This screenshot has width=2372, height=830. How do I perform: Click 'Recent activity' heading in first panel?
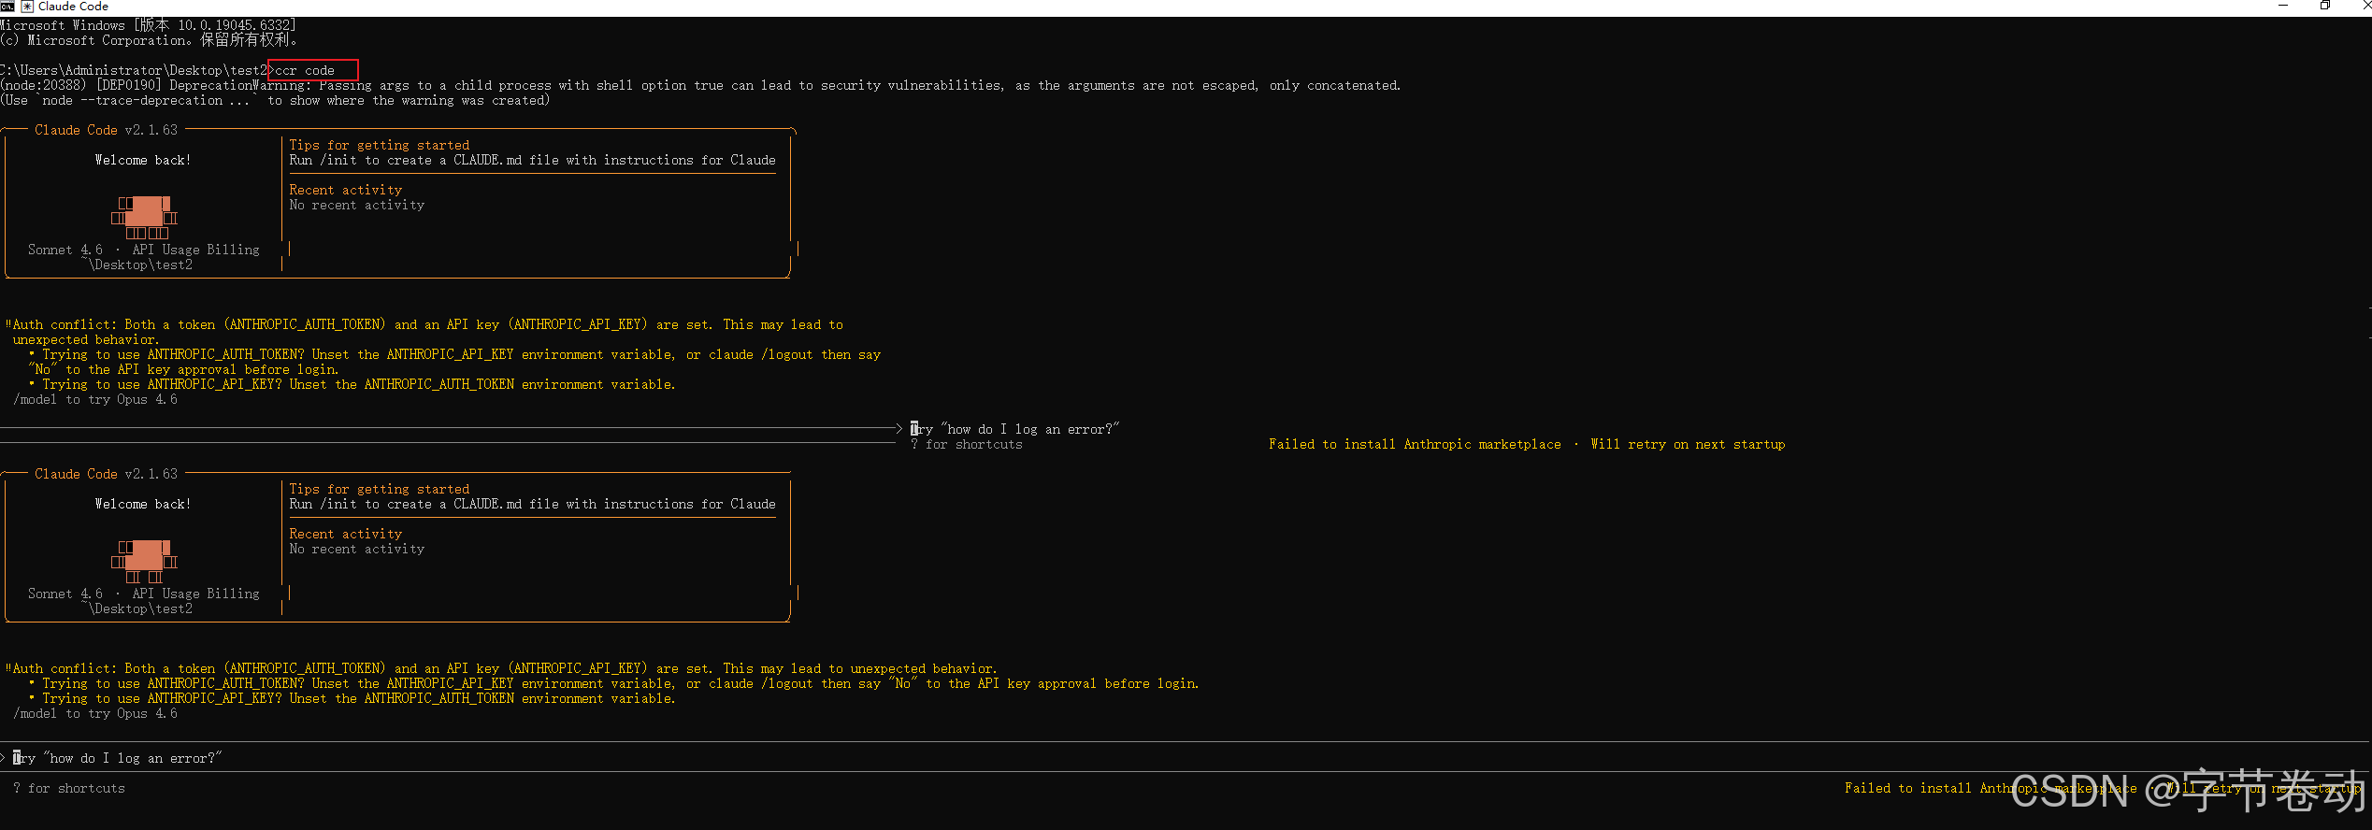pyautogui.click(x=346, y=190)
